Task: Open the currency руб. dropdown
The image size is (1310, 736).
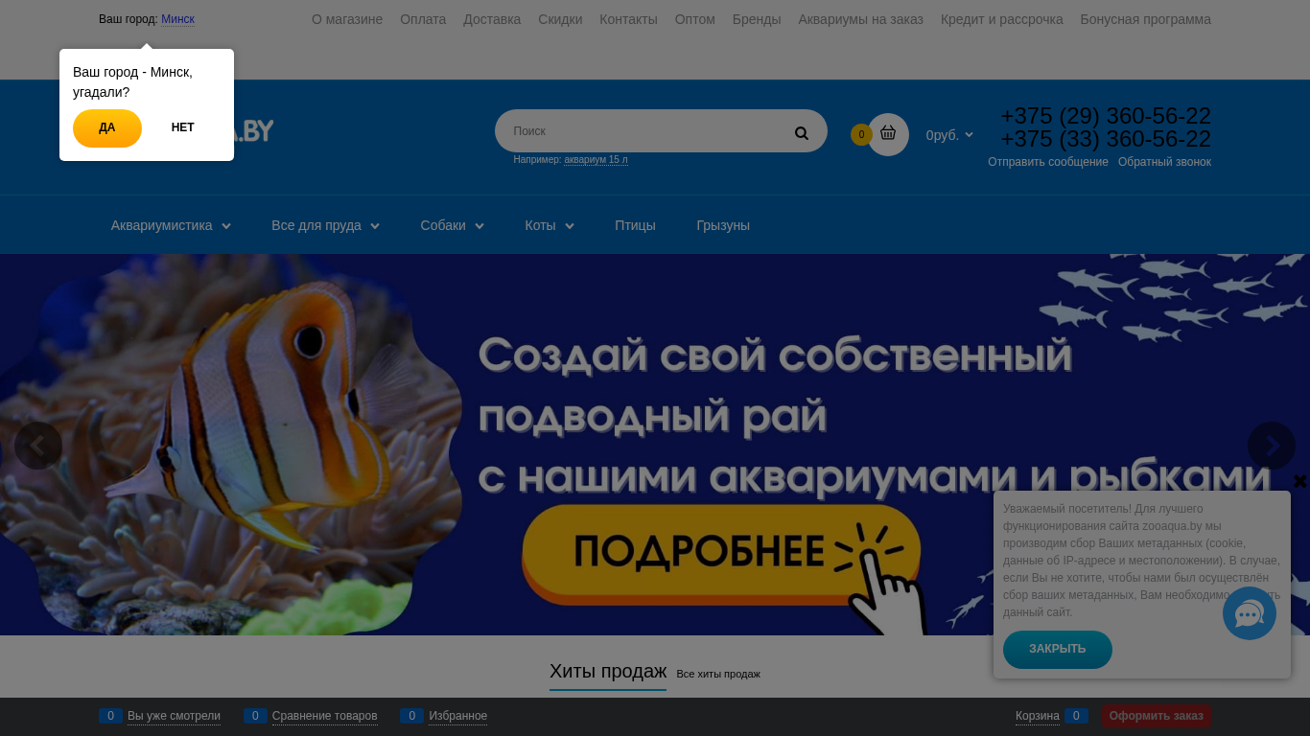Action: [x=949, y=135]
